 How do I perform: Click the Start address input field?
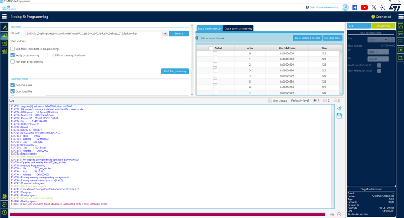click(x=43, y=41)
